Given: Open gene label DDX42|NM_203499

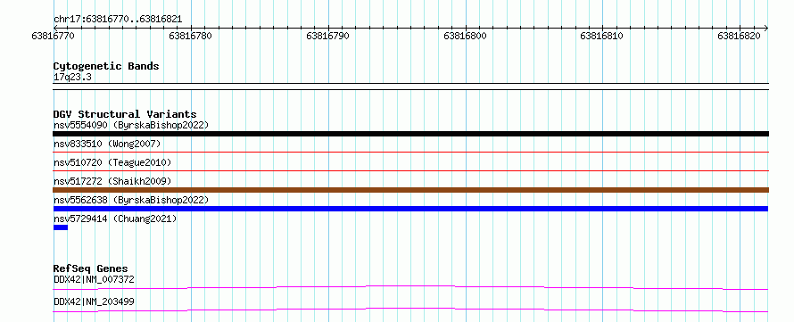Looking at the screenshot, I should tap(94, 302).
